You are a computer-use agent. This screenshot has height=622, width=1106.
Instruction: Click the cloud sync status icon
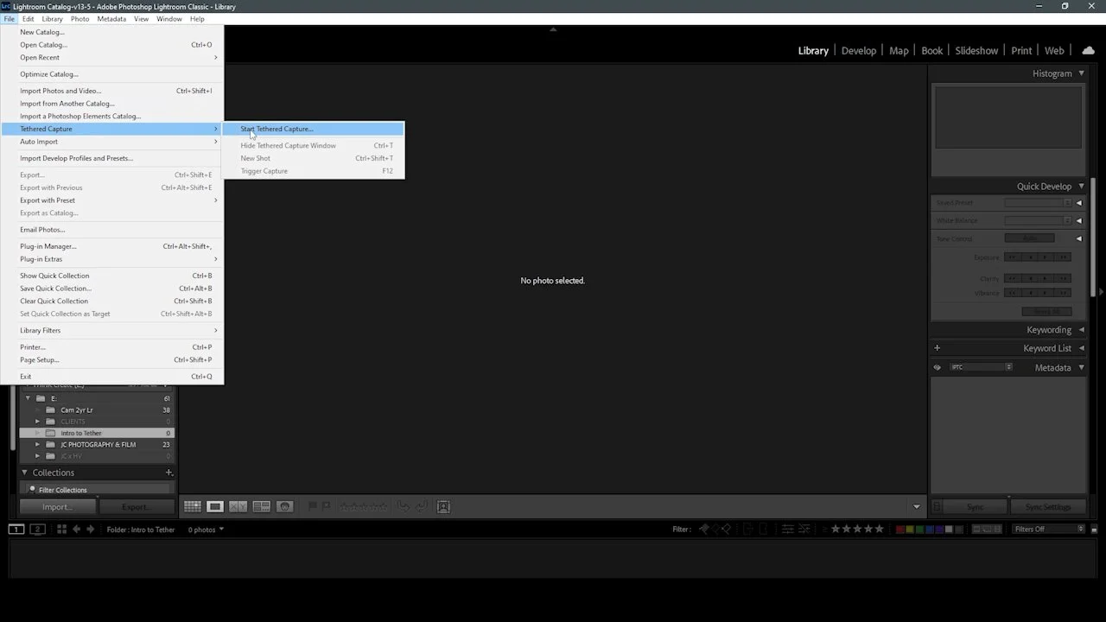1088,51
